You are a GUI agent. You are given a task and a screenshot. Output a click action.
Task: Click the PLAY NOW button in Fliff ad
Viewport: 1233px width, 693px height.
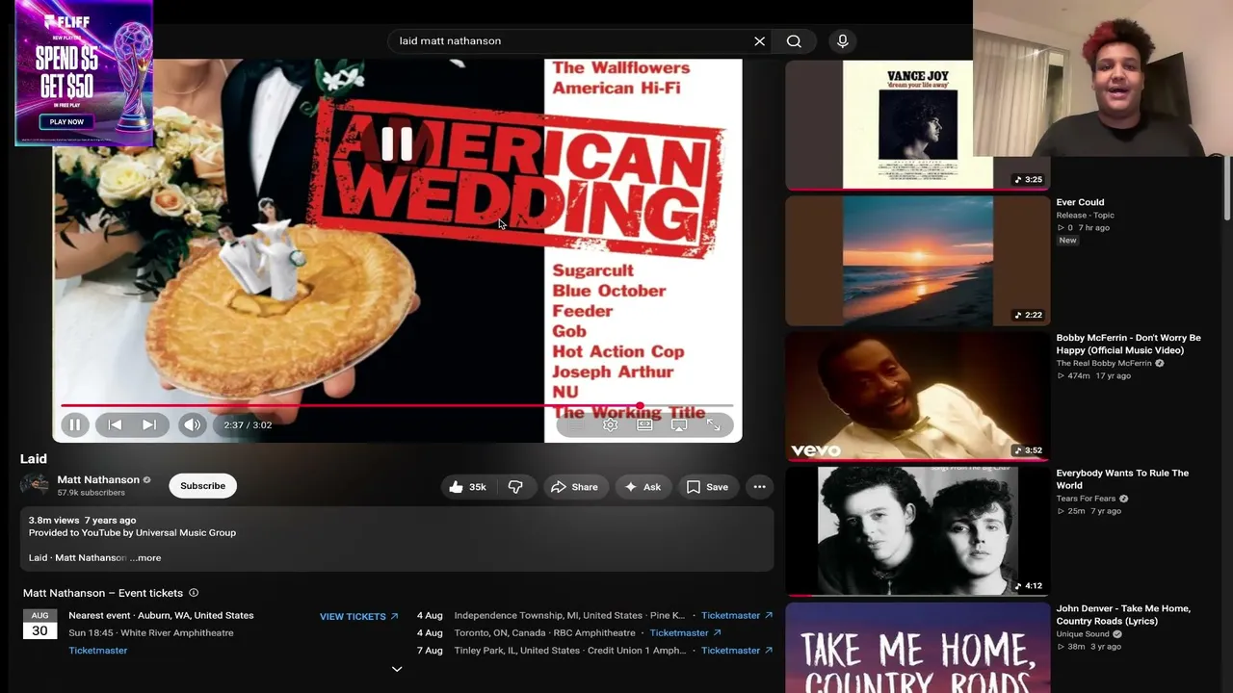tap(66, 122)
